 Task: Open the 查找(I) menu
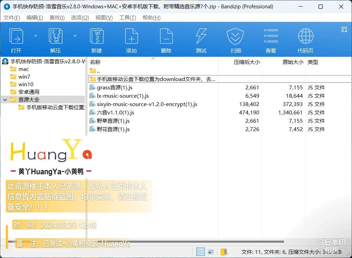click(x=57, y=18)
